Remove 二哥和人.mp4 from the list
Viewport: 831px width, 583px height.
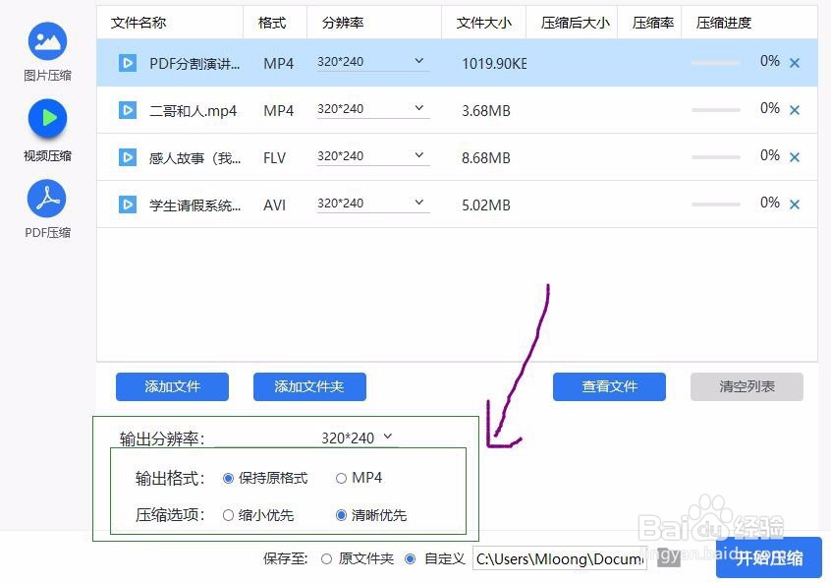click(795, 109)
